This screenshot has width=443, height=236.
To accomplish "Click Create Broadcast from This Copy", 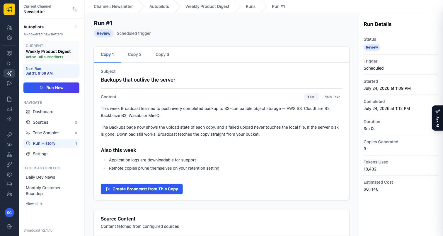I will tap(142, 189).
